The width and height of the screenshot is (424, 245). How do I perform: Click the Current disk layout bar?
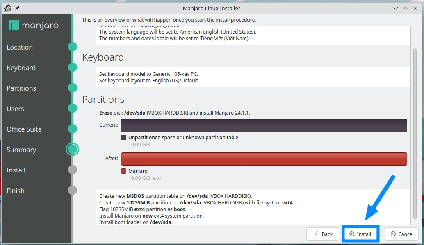point(264,125)
